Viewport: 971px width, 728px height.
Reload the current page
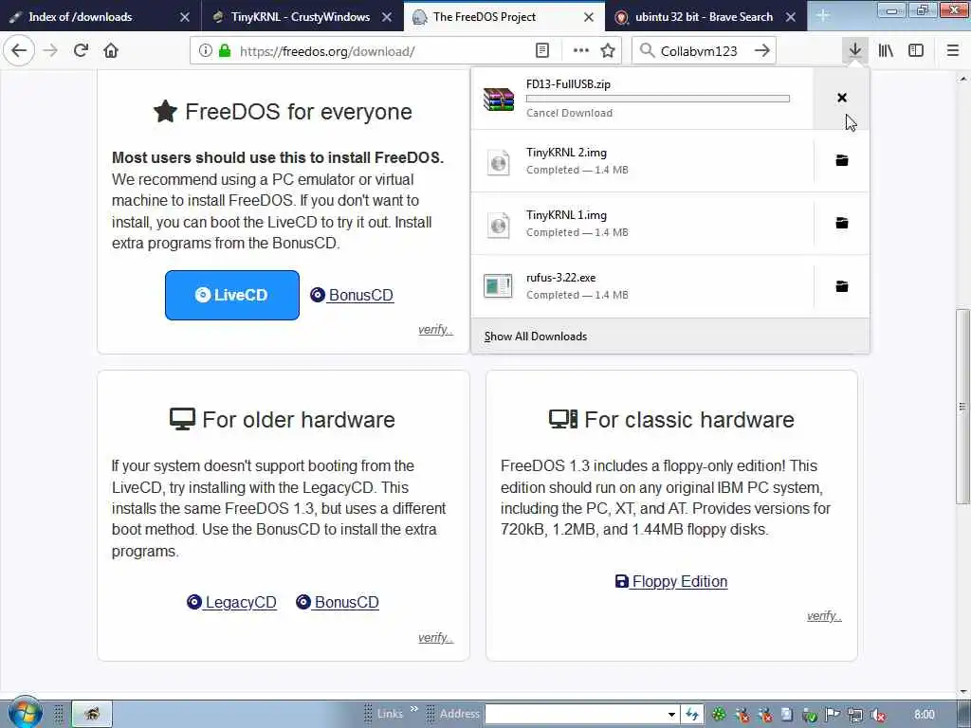click(81, 51)
